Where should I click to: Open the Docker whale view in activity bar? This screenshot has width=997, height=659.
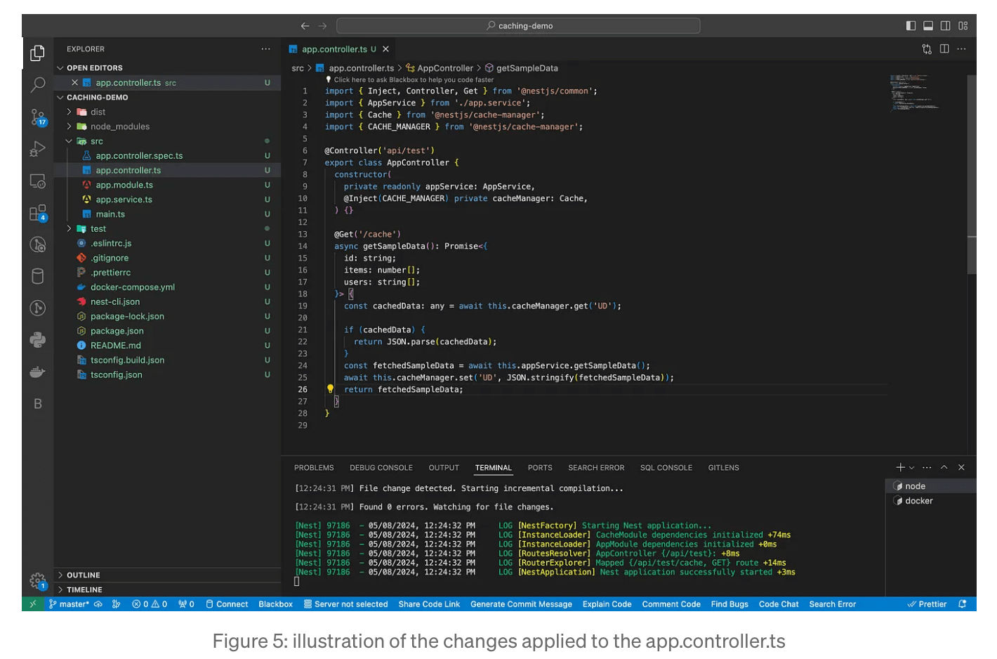[37, 372]
